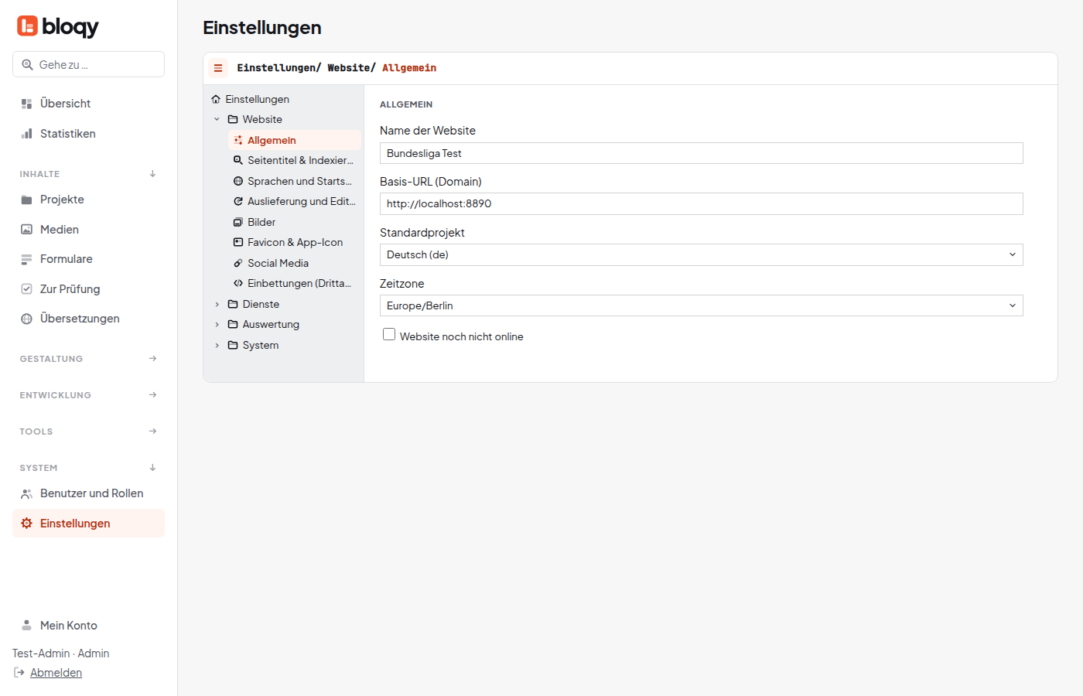Click the Einbettungen code icon in tree

pyautogui.click(x=238, y=283)
